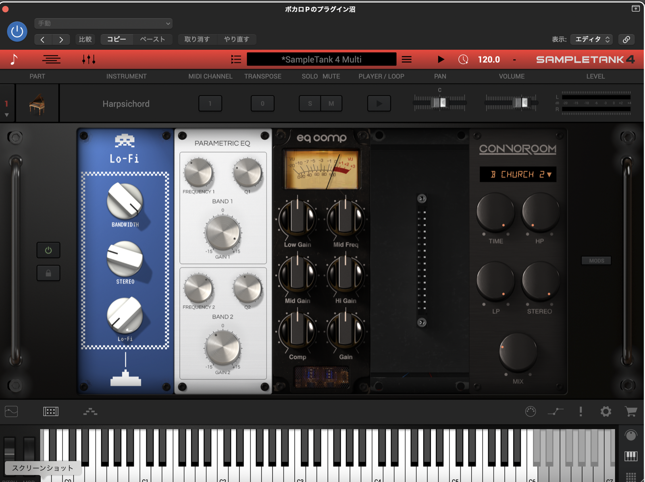Viewport: 645px width, 482px height.
Task: Click the EQ Comp Comp knob
Action: click(x=298, y=331)
